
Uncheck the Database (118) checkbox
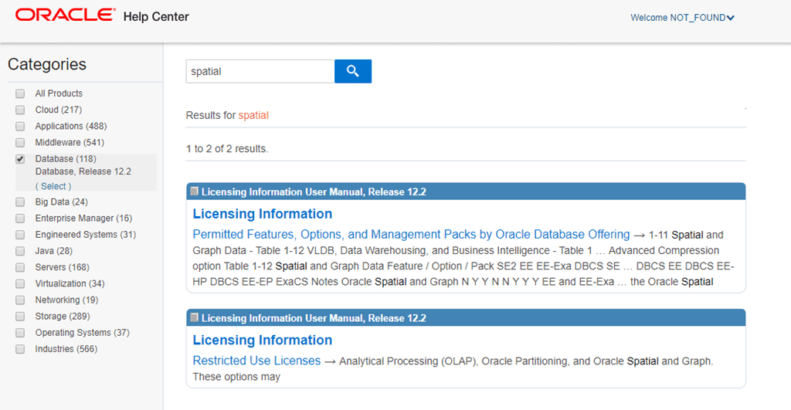point(20,159)
